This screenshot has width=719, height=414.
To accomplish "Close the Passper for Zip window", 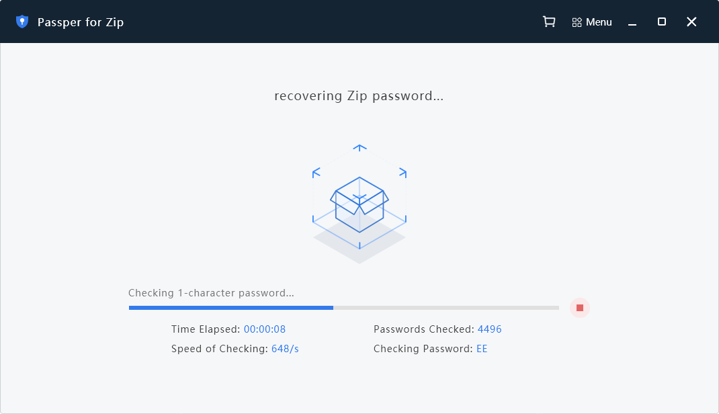I will click(691, 22).
